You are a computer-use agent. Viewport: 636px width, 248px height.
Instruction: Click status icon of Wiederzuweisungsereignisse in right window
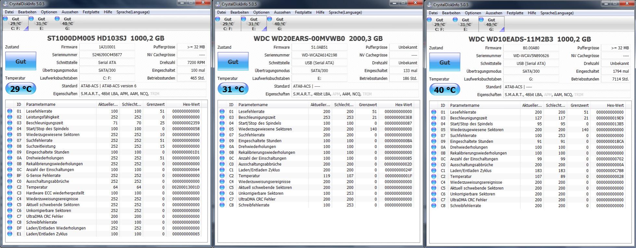(x=434, y=182)
